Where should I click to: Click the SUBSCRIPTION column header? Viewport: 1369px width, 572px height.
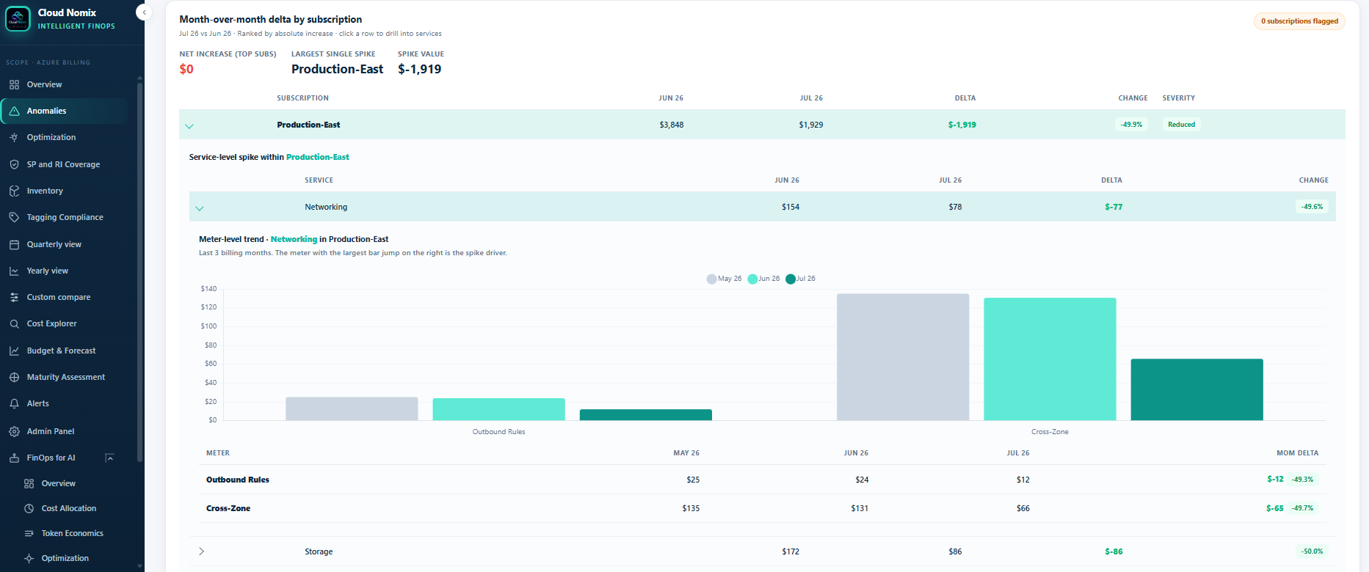(302, 98)
